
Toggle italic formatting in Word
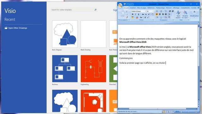(135, 14)
